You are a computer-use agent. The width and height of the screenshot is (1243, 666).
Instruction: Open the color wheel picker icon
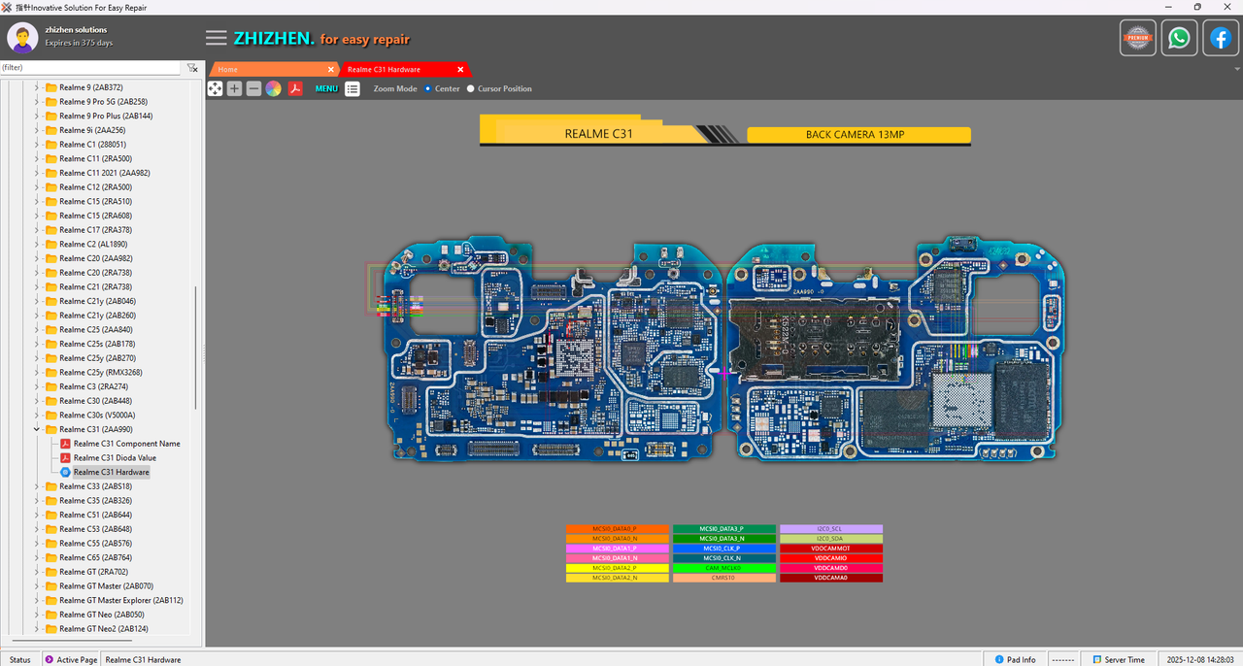(x=274, y=88)
